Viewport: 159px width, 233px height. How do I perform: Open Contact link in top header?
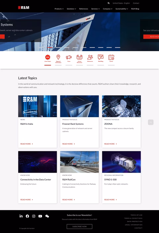pyautogui.click(x=136, y=3)
